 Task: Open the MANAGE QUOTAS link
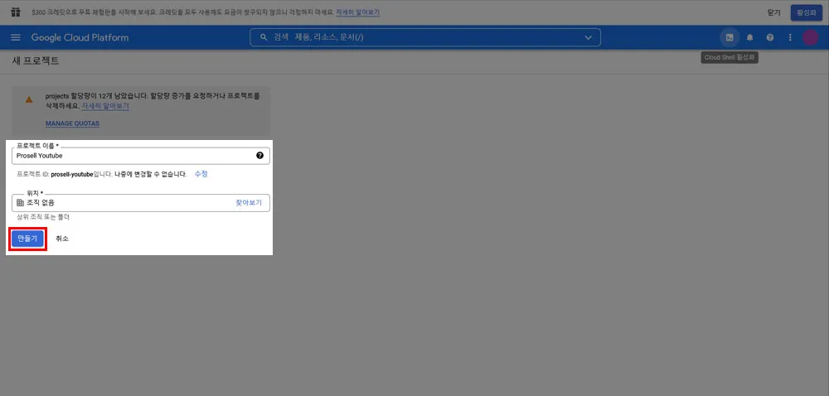[72, 123]
